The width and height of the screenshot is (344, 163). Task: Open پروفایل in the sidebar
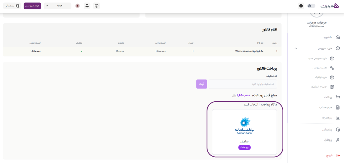point(328,140)
